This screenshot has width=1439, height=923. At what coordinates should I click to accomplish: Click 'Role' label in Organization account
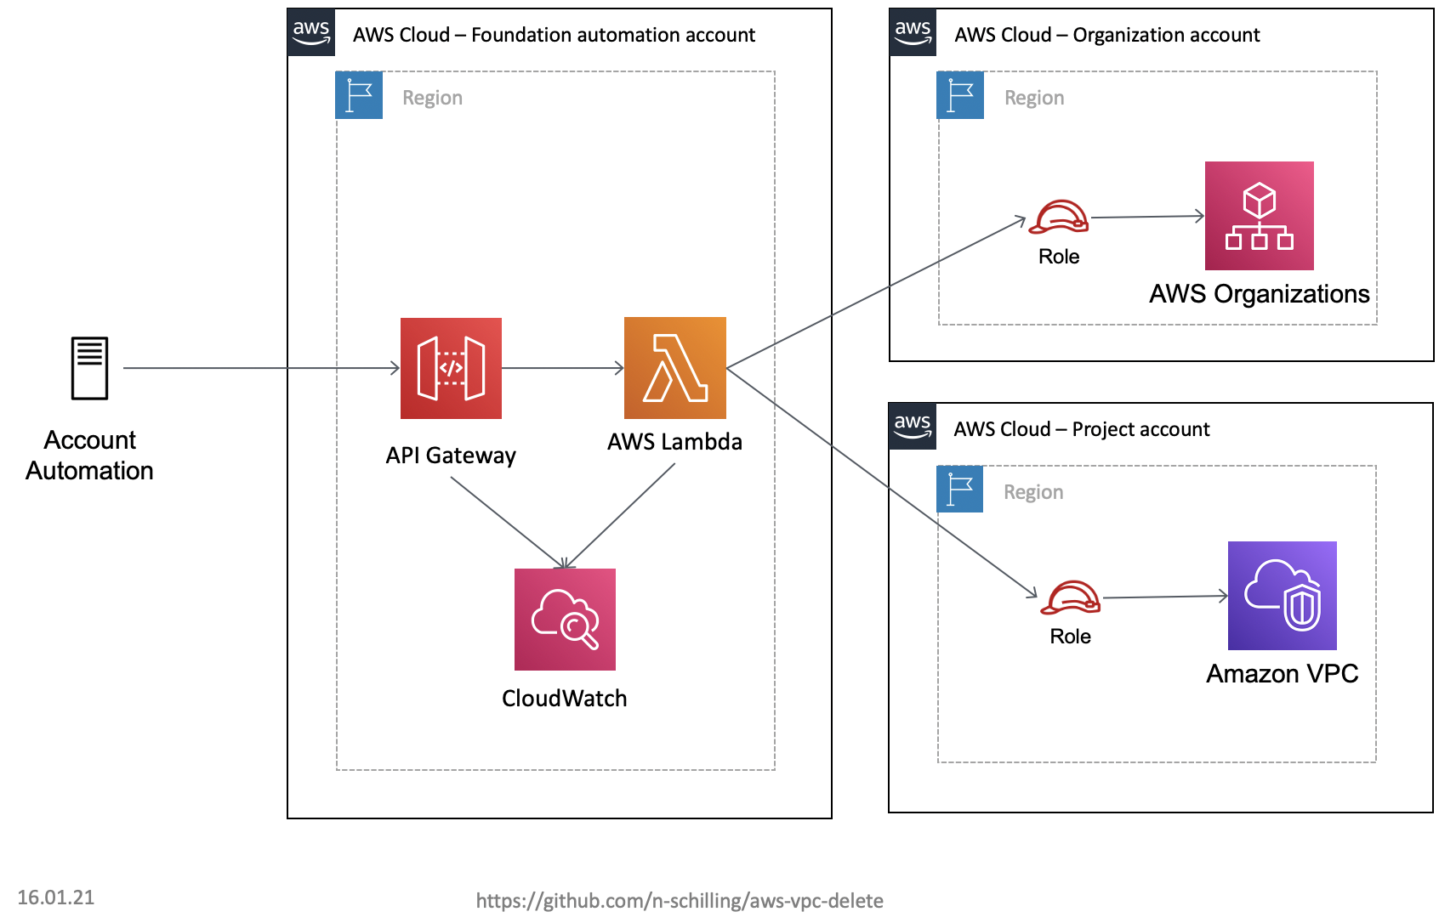point(1059,257)
